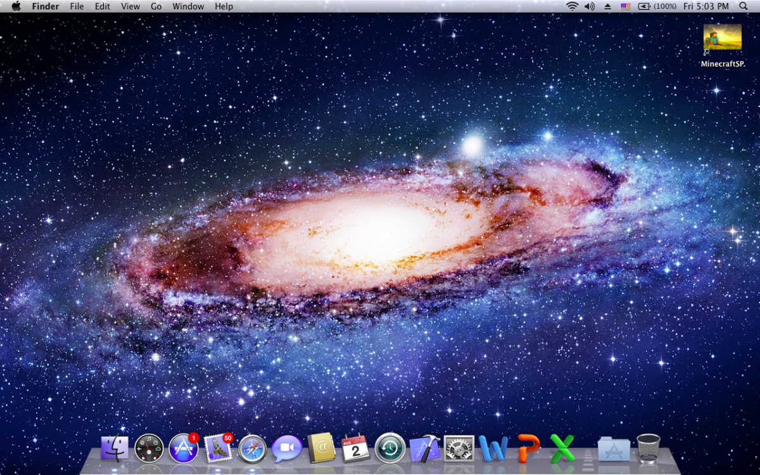Launch Safari from the Dock

[x=252, y=448]
